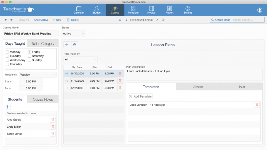
Task: Switch to Templates tab
Action: (151, 87)
